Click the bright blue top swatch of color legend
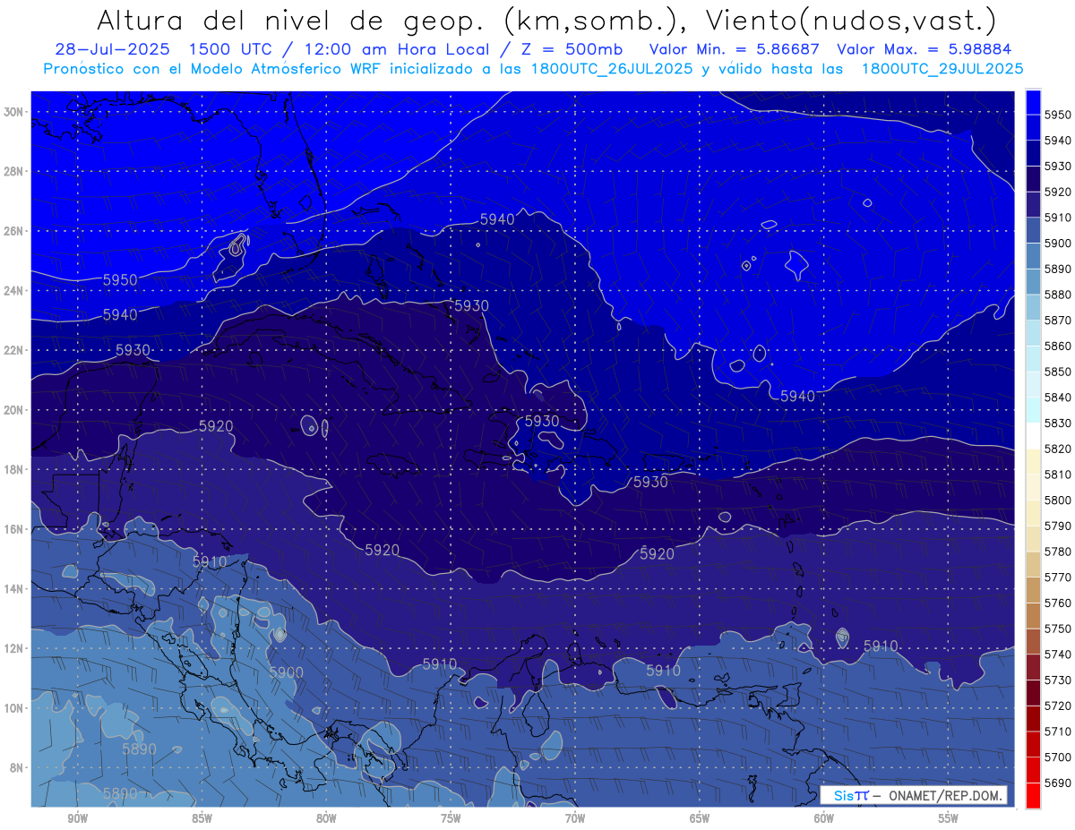This screenshot has width=1075, height=830. [1033, 102]
